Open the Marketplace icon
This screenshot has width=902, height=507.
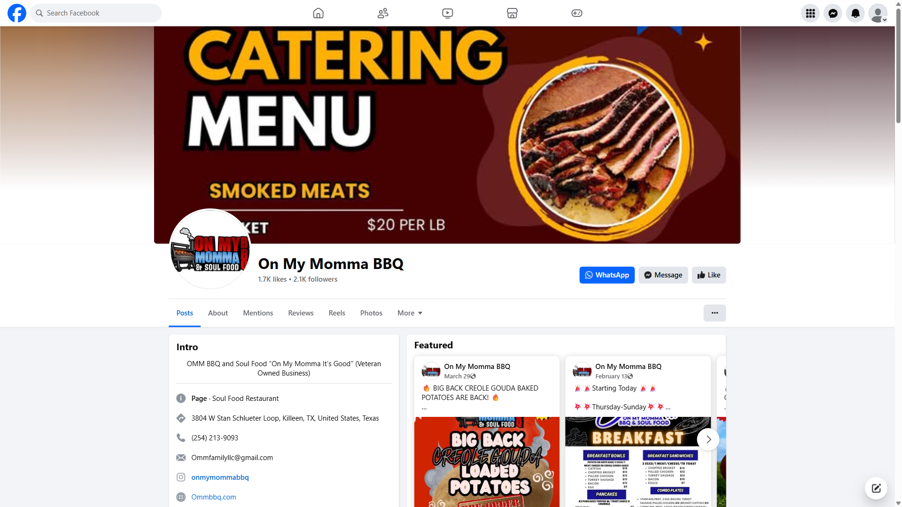click(512, 13)
